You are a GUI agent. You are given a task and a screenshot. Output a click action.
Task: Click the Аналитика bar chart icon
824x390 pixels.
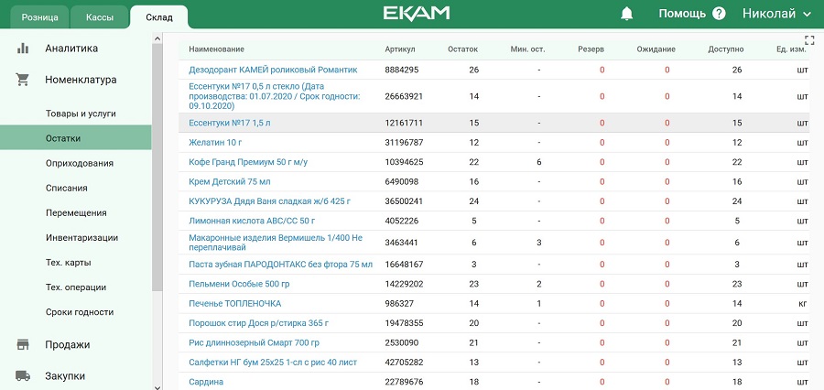coord(23,49)
